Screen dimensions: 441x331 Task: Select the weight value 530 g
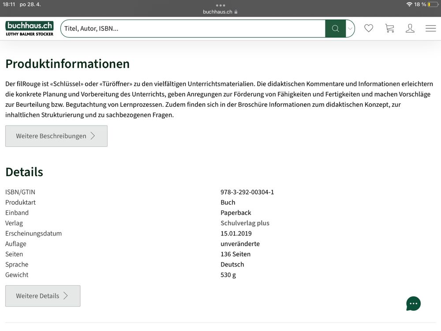click(x=228, y=275)
